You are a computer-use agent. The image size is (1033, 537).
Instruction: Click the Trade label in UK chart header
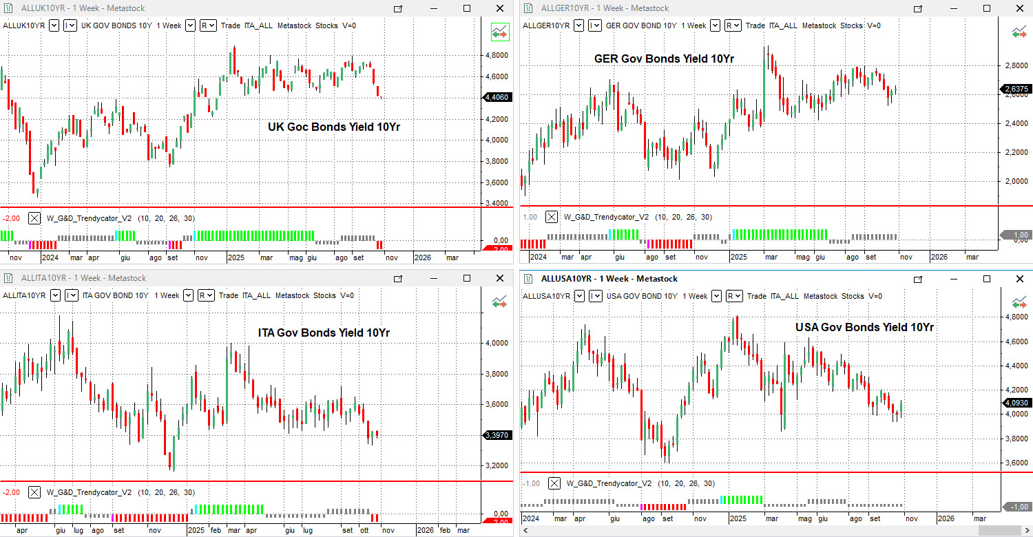[x=230, y=25]
